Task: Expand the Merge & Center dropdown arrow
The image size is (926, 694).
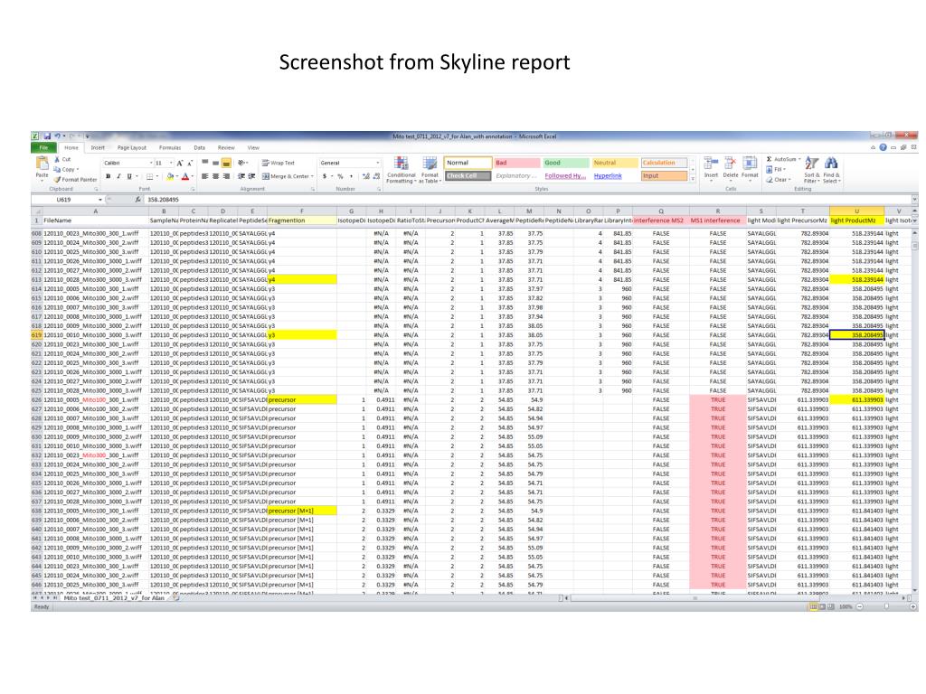Action: click(312, 176)
